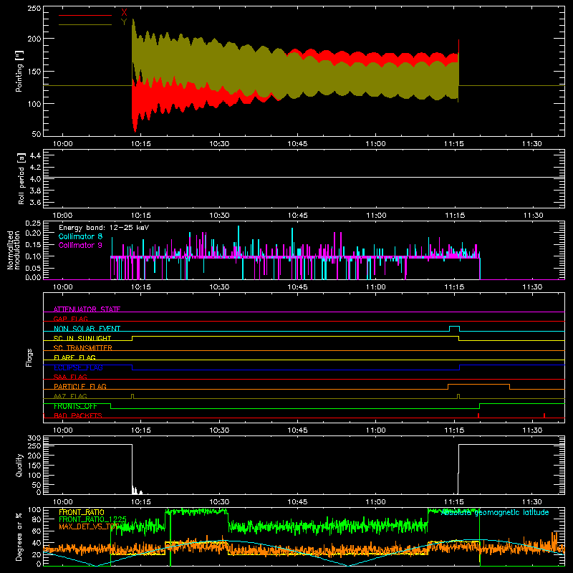The width and height of the screenshot is (573, 573).
Task: Click the PARTICLE_FLAG label
Action: [x=80, y=387]
